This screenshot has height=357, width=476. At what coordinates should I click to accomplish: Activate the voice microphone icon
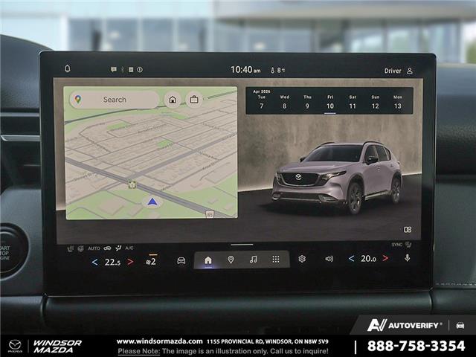pyautogui.click(x=408, y=258)
